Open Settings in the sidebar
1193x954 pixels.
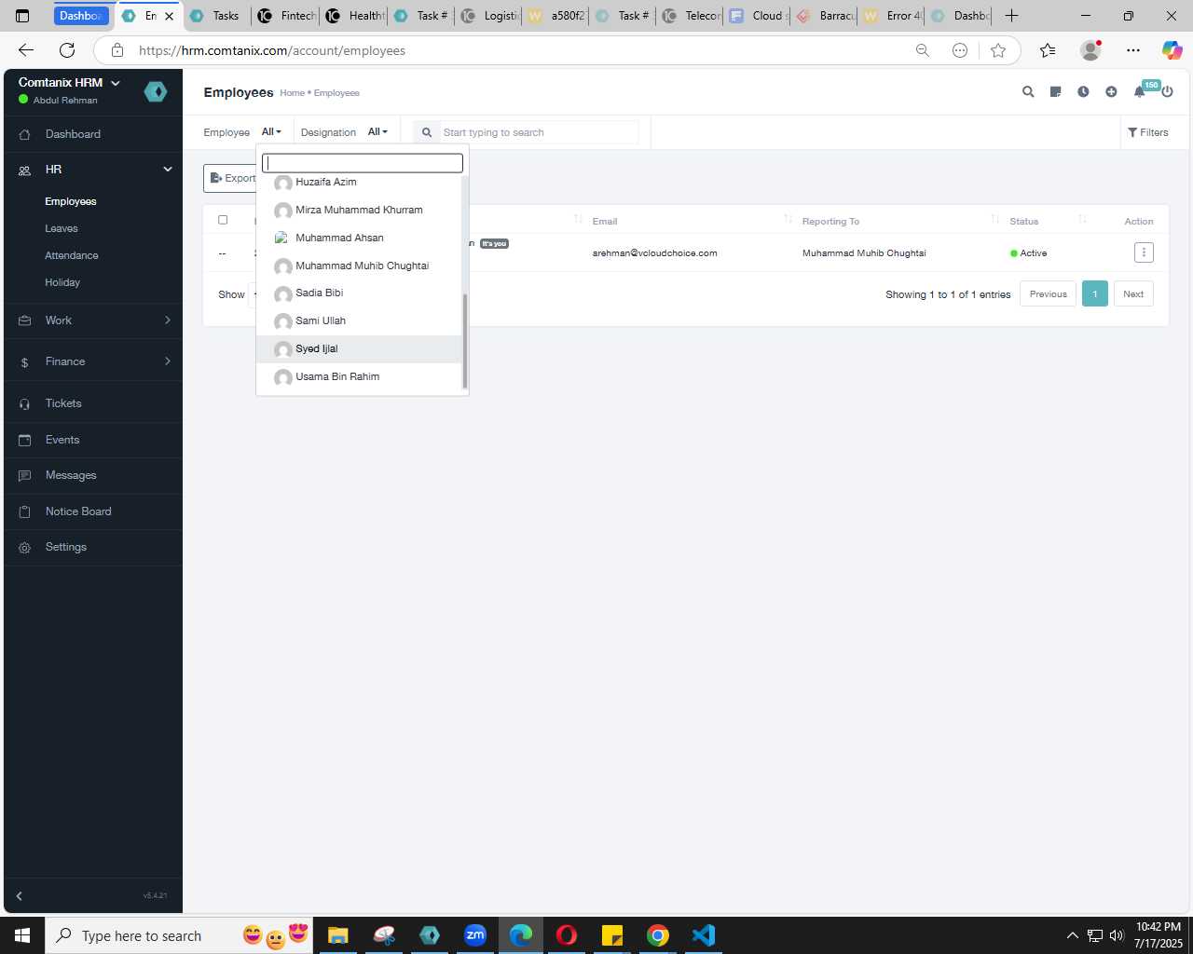tap(66, 547)
